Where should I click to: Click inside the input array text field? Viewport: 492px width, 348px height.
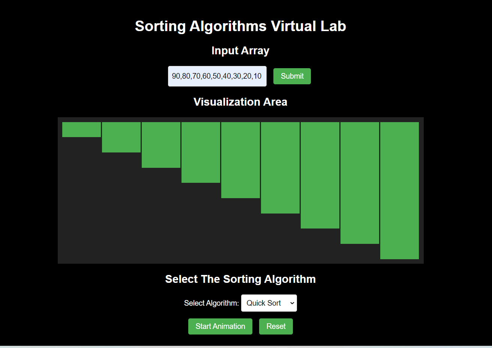point(217,76)
